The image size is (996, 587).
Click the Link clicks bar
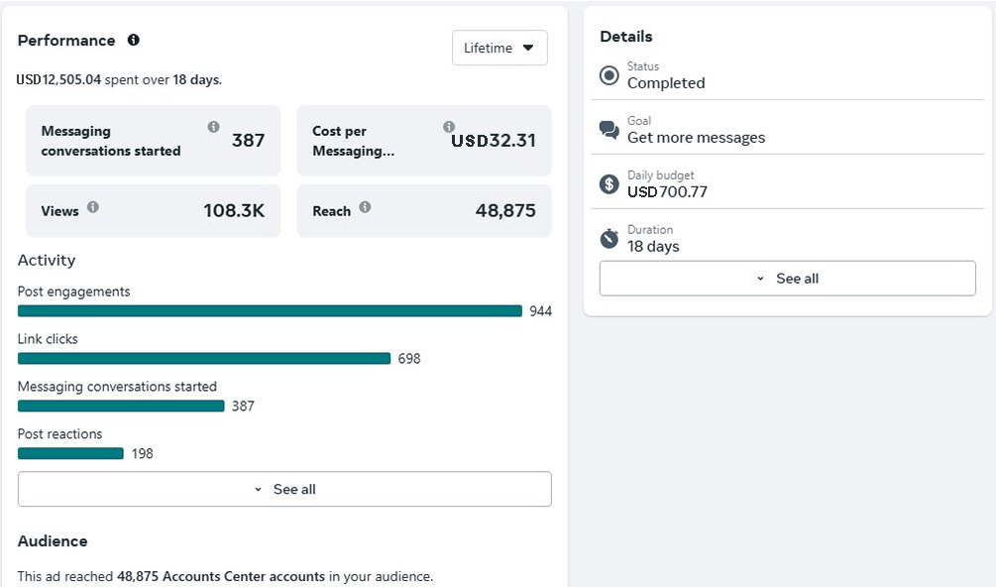[x=204, y=359]
